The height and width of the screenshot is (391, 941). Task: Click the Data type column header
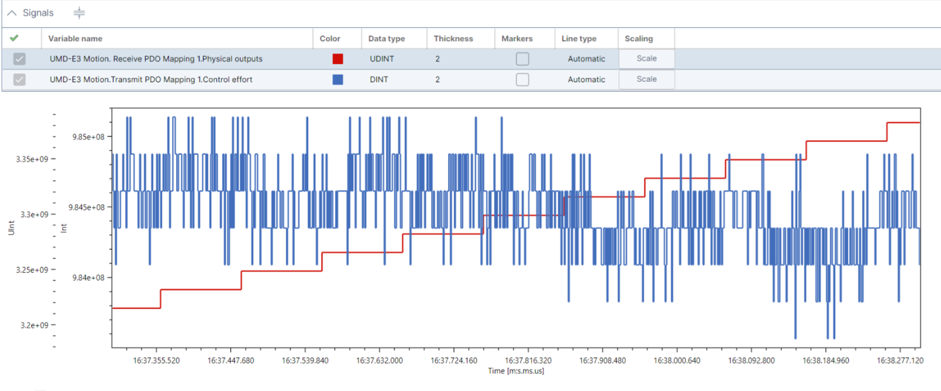[387, 39]
